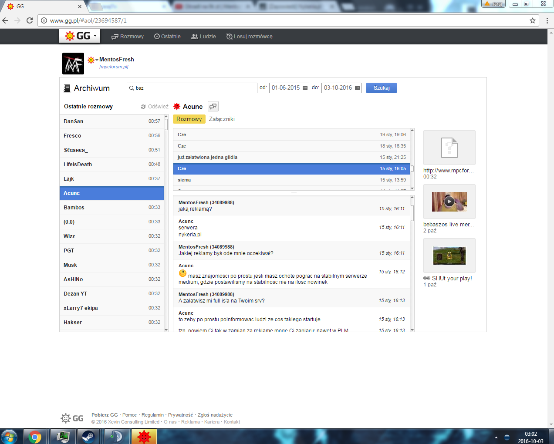
Task: Click the archive search field containing baz
Action: (192, 88)
